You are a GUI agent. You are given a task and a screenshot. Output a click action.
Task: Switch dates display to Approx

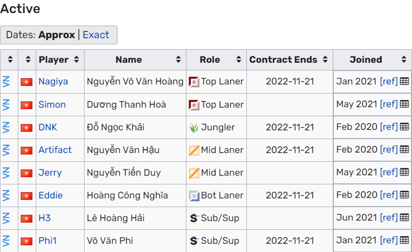coord(56,35)
